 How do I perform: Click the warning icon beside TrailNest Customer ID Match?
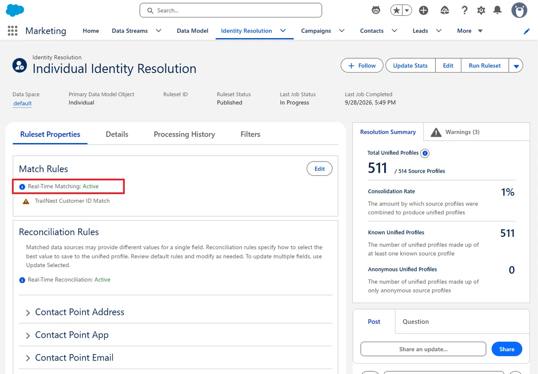26,201
